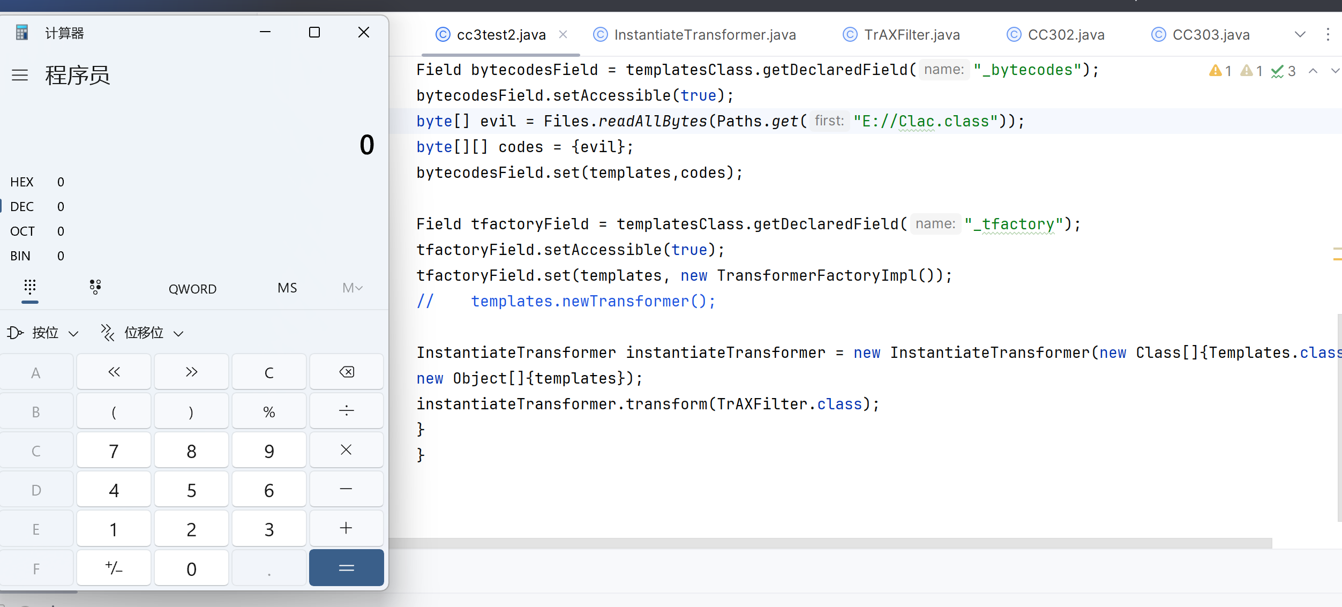1342x607 pixels.
Task: Click the backspace key in calculator
Action: tap(347, 372)
